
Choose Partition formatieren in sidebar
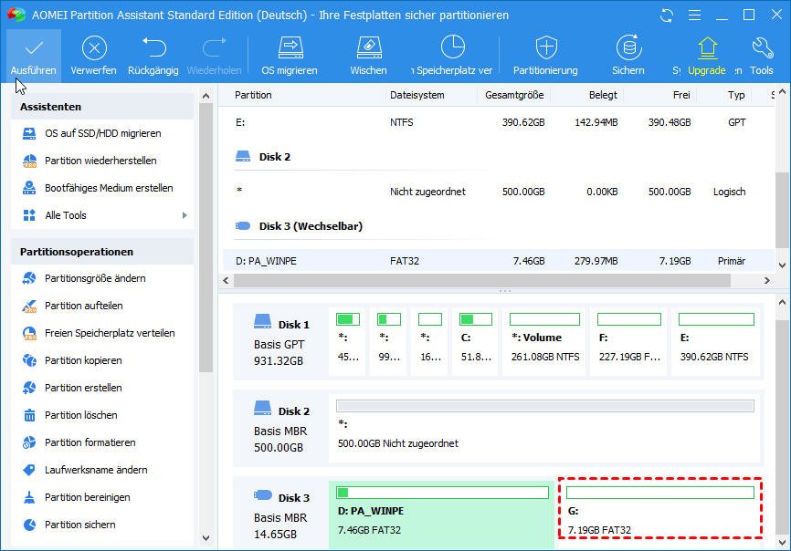point(90,442)
